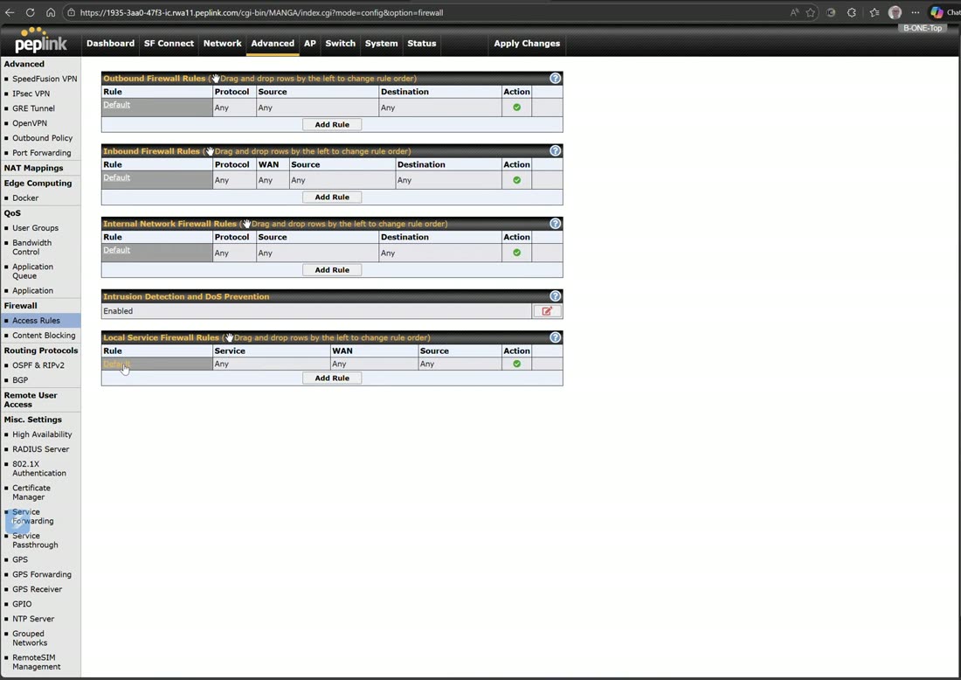Image resolution: width=961 pixels, height=680 pixels.
Task: Open BGP routing page
Action: click(x=20, y=380)
